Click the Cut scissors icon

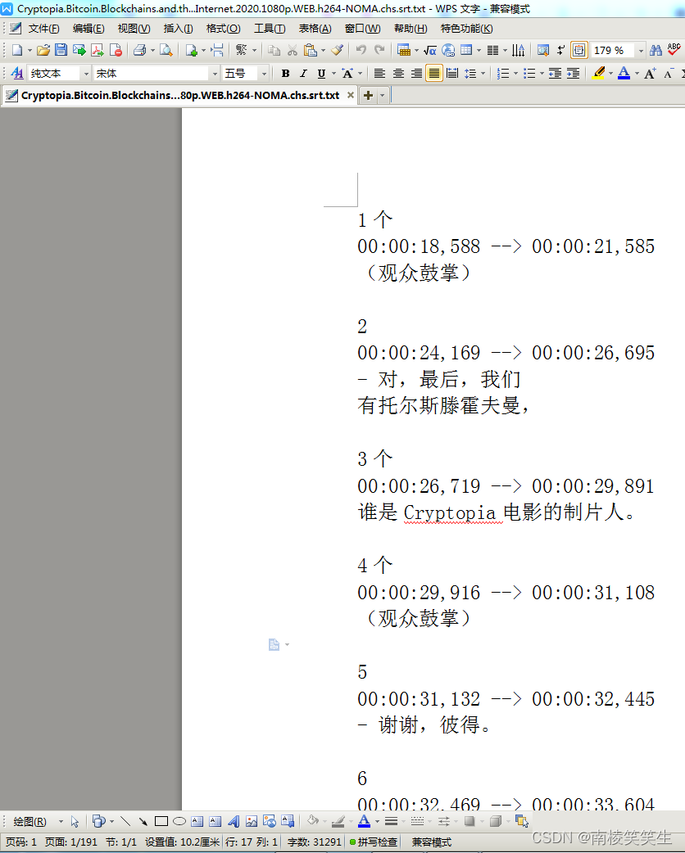(x=293, y=51)
